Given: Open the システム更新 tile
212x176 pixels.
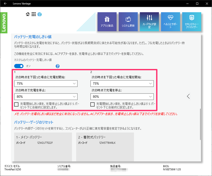Looking at the screenshot, I should (128, 22).
